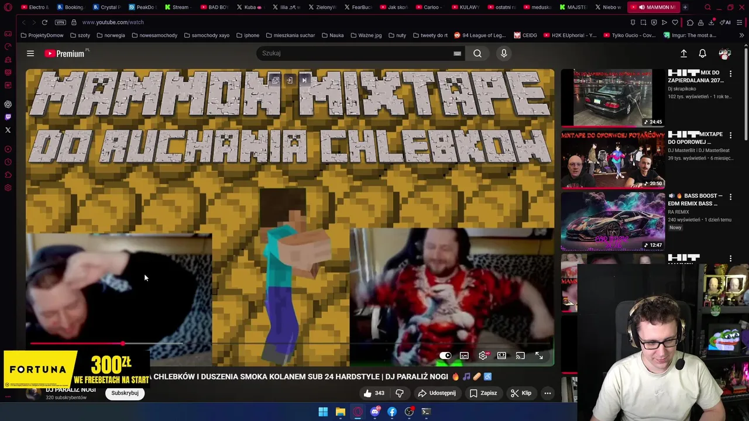
Task: Open the YouTube hamburger guide menu
Action: (x=30, y=53)
